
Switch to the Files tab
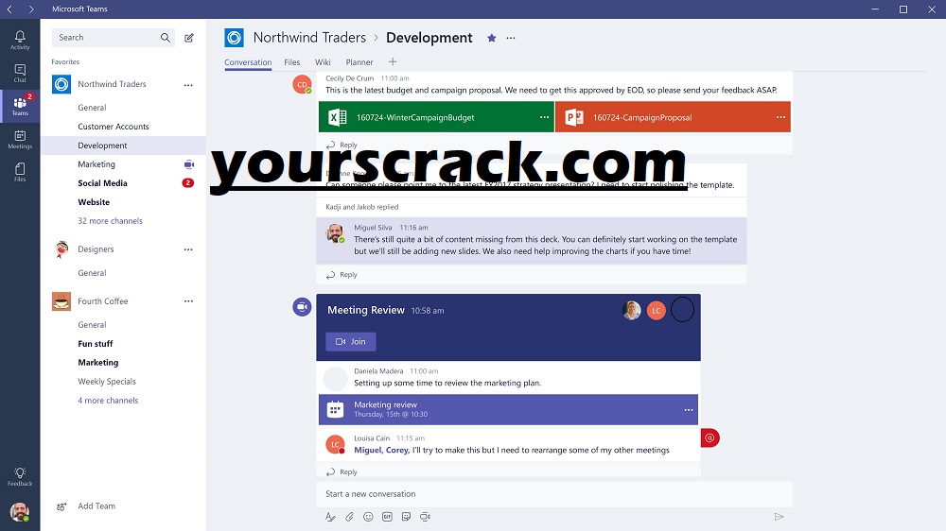tap(292, 62)
